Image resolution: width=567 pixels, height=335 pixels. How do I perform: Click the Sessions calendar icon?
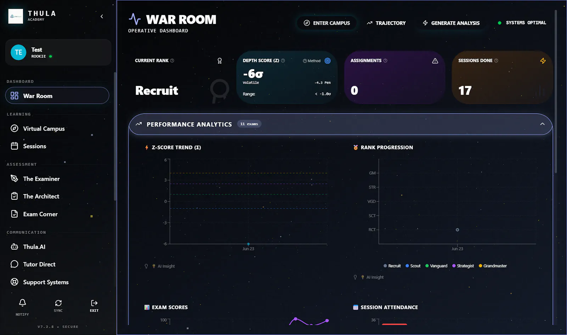(x=15, y=146)
